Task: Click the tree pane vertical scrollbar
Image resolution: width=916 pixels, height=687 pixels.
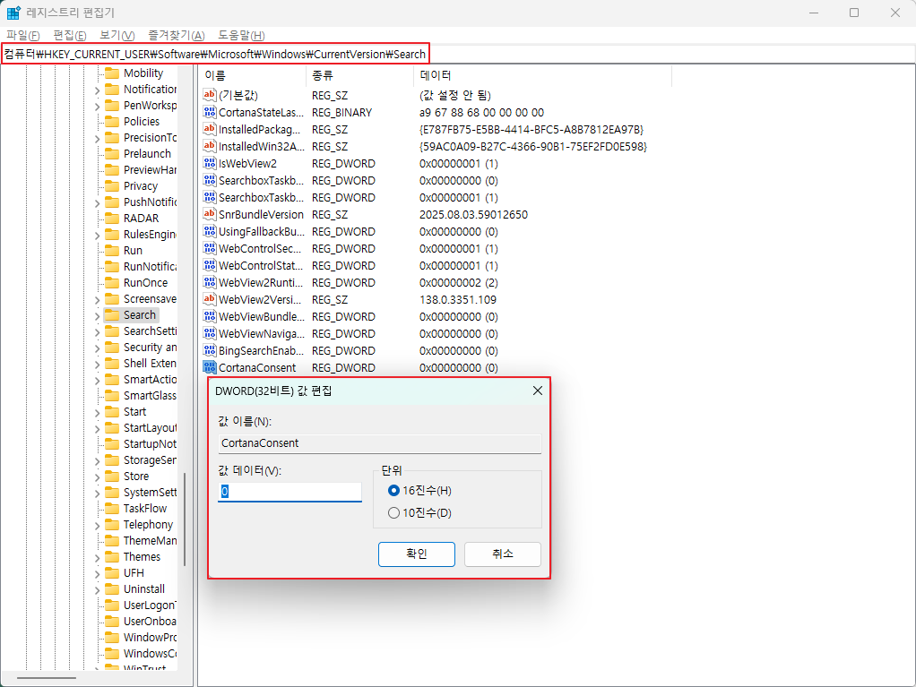Action: point(186,520)
